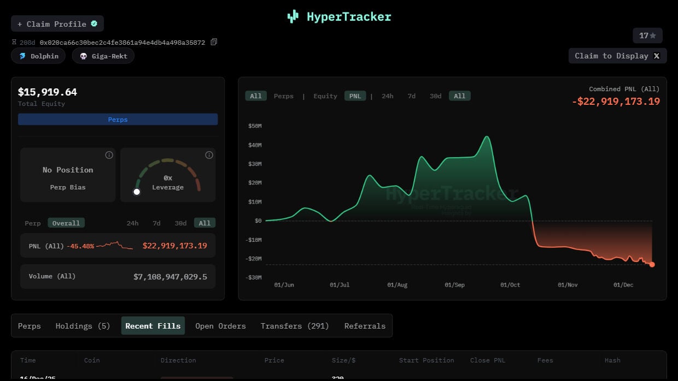
Task: Click the Dolphin badge icon
Action: pyautogui.click(x=22, y=56)
